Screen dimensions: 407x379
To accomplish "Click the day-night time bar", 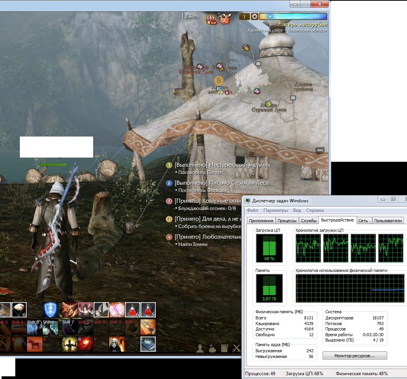I will pyautogui.click(x=293, y=16).
